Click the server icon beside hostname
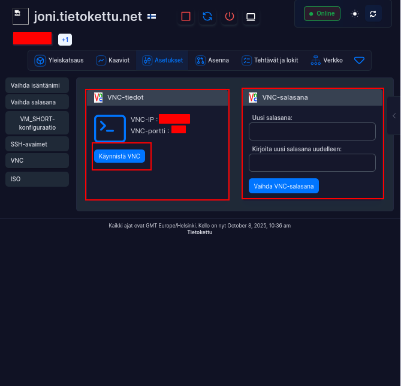The image size is (401, 386). click(20, 16)
